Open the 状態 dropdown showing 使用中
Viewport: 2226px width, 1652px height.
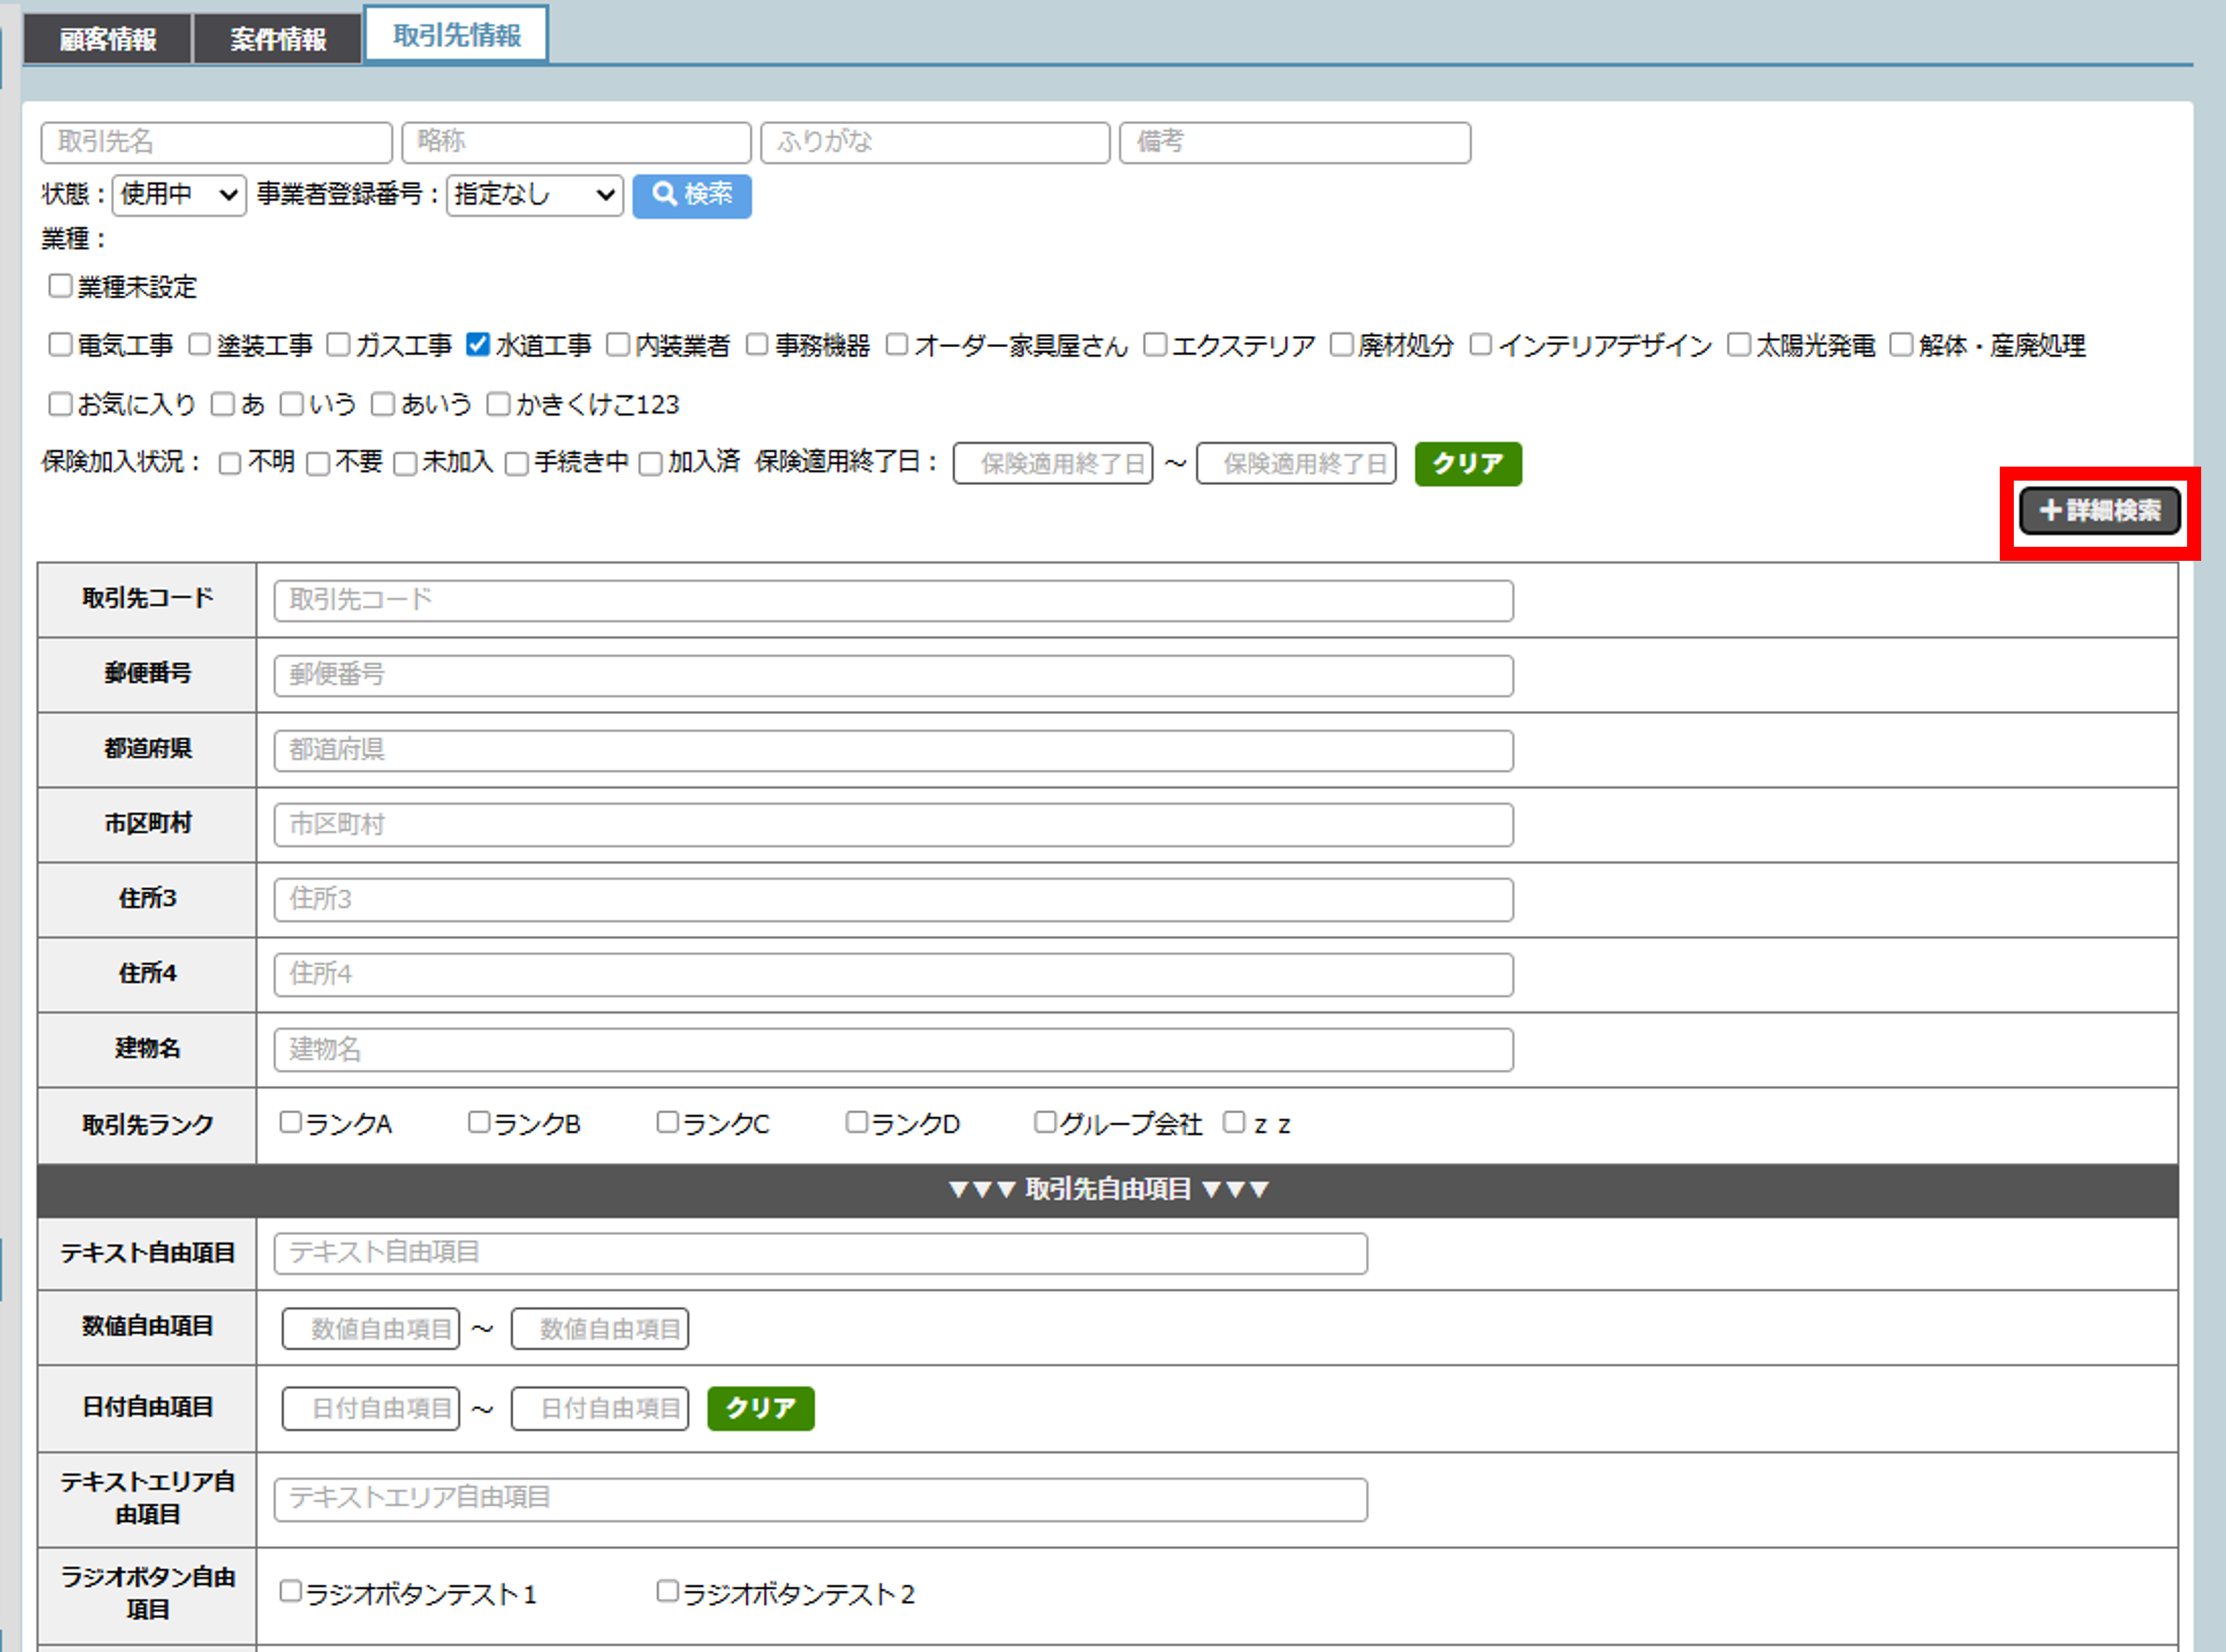point(179,195)
